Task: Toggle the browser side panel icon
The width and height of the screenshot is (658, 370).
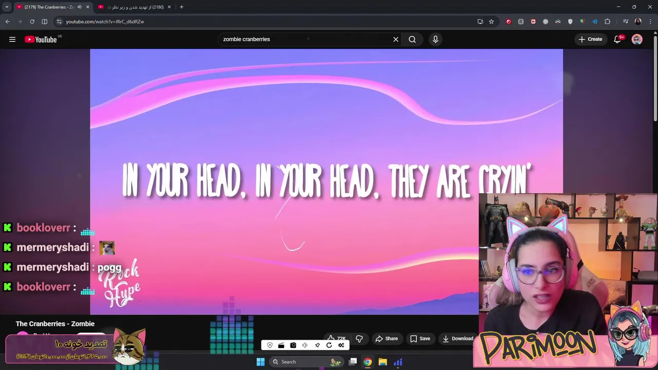Action: [44, 22]
